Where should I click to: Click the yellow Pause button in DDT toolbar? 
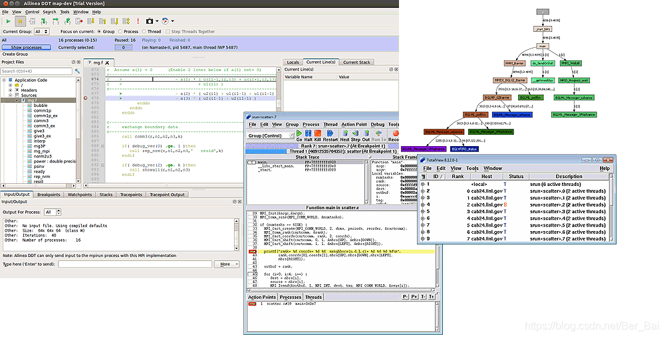[20, 21]
